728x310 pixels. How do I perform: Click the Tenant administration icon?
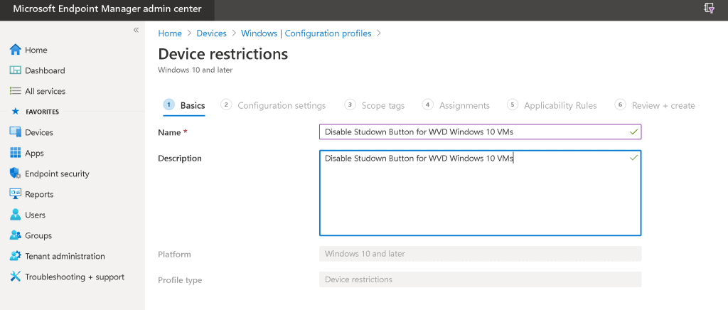[16, 256]
